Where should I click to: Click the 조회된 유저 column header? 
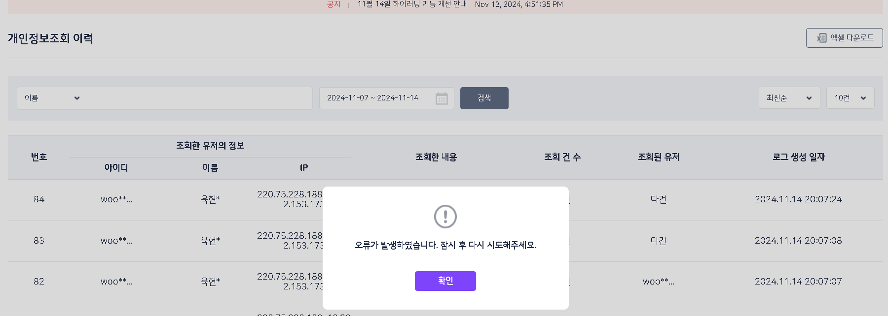click(658, 157)
